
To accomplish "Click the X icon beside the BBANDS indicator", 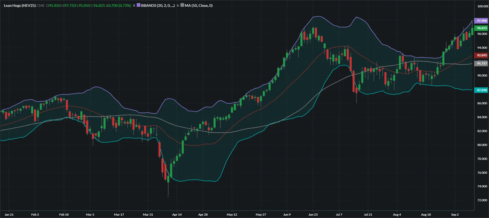I will (134, 5).
